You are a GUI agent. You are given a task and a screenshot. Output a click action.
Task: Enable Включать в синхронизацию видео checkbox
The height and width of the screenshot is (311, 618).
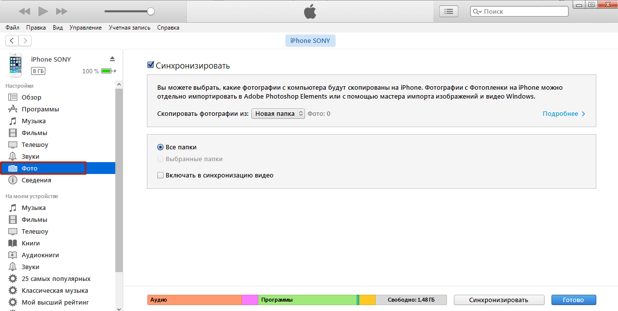[160, 175]
